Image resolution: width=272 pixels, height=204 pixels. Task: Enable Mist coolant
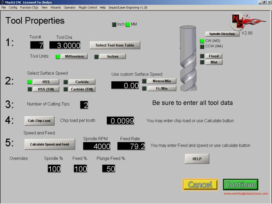(x=214, y=62)
